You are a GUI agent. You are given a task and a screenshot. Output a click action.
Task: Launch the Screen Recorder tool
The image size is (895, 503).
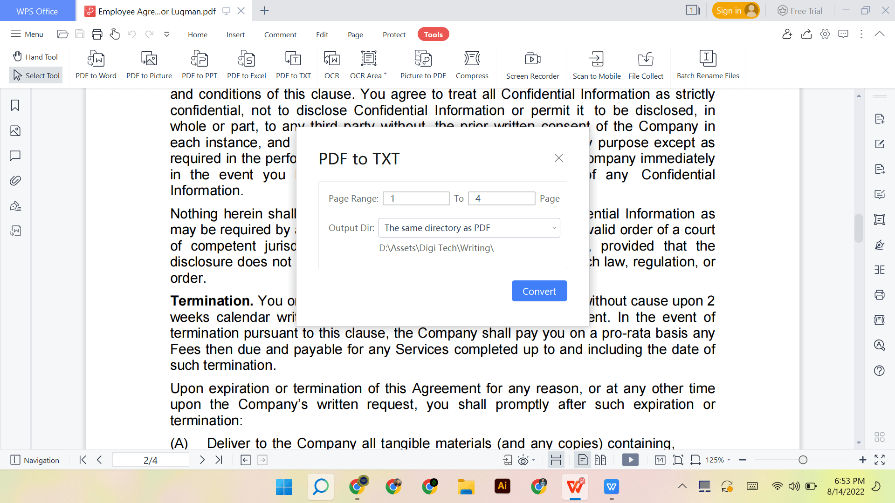[x=532, y=64]
